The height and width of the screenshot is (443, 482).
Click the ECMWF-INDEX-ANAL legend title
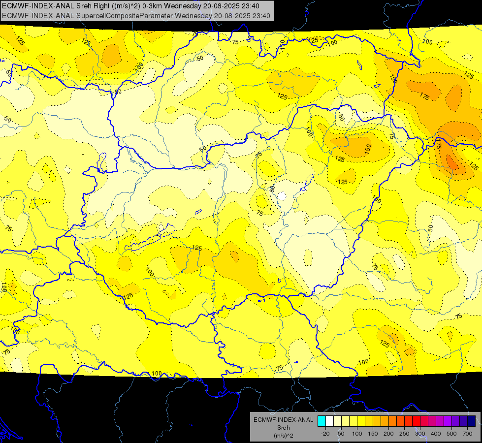pos(284,420)
